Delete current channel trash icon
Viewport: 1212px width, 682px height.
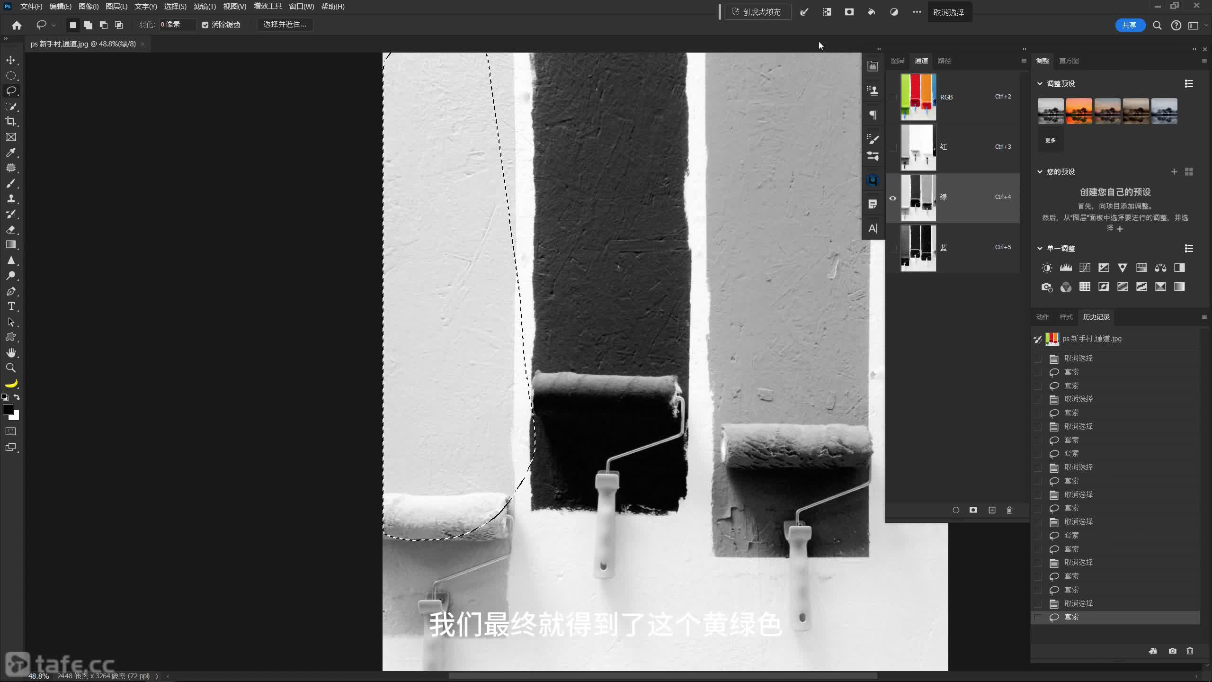(1009, 510)
